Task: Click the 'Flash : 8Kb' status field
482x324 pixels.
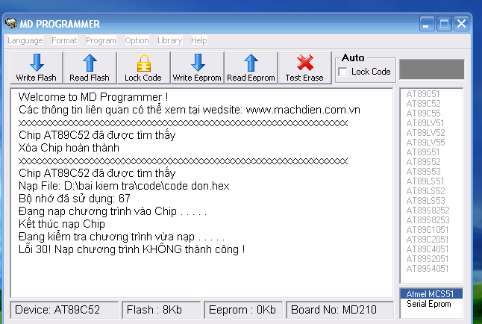Action: tap(161, 310)
